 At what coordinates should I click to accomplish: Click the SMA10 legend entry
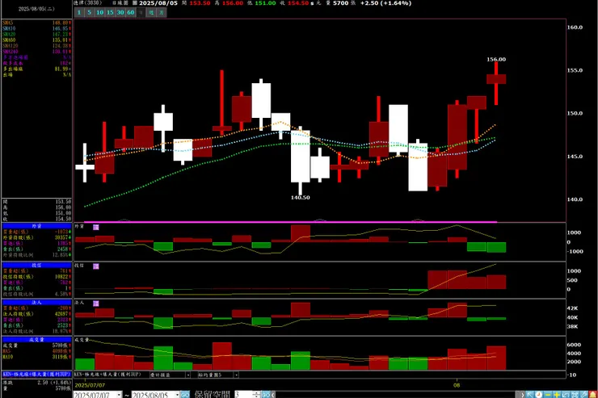(36, 28)
